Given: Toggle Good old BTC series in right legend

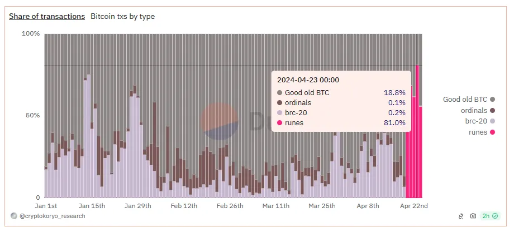Looking at the screenshot, I should 469,100.
